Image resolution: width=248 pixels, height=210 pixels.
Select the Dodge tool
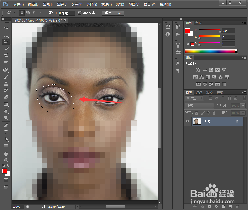6,118
